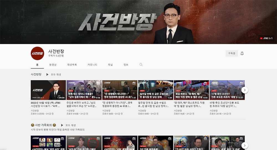Open title 일주일 만에 또 같은 수법으로

pyautogui.click(x=153, y=104)
